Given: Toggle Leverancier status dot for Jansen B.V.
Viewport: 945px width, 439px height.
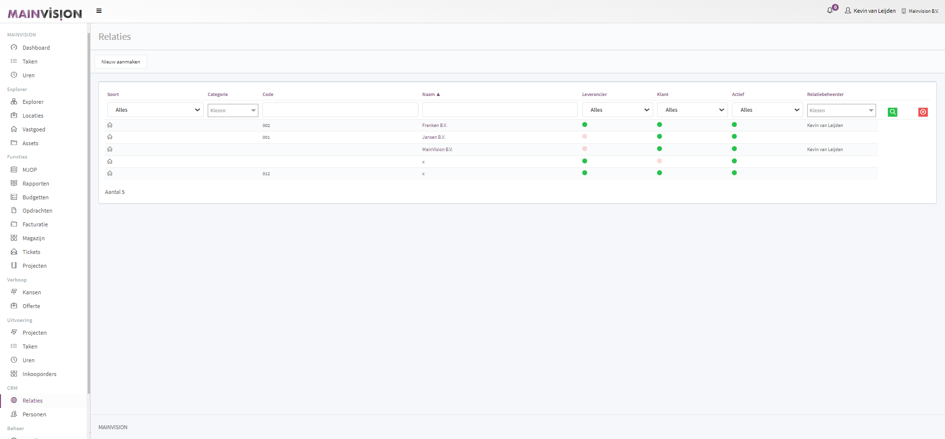Looking at the screenshot, I should coord(585,137).
